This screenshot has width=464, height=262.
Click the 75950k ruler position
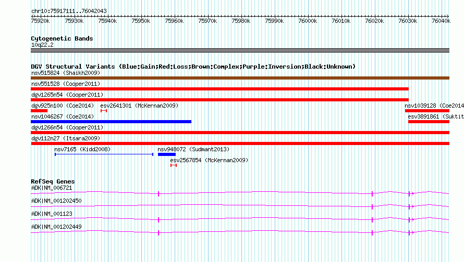pos(141,21)
